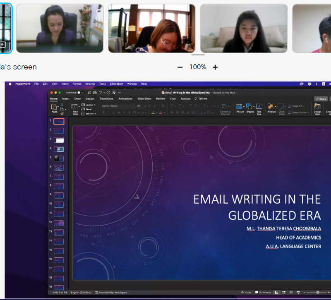Open the Acrobat ribbon tab
This screenshot has height=300, width=331.
coord(185,98)
